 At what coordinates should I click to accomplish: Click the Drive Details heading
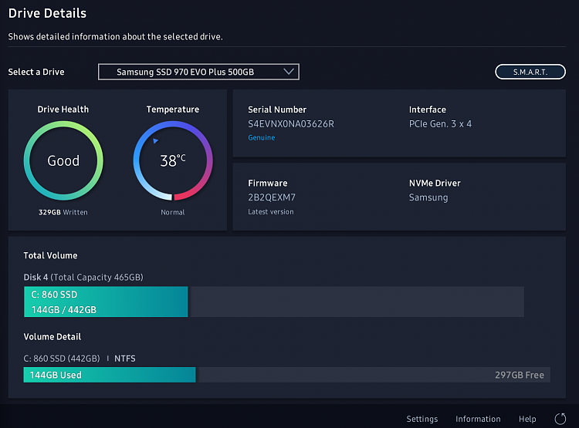click(x=47, y=13)
